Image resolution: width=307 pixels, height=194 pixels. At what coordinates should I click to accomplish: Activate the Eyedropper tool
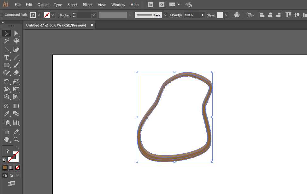6,114
